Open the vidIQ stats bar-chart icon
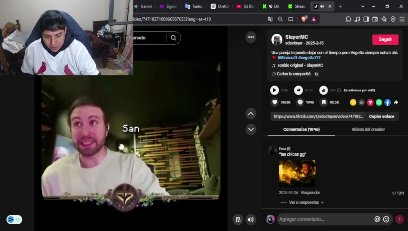Image resolution: width=408 pixels, height=231 pixels. tap(323, 90)
